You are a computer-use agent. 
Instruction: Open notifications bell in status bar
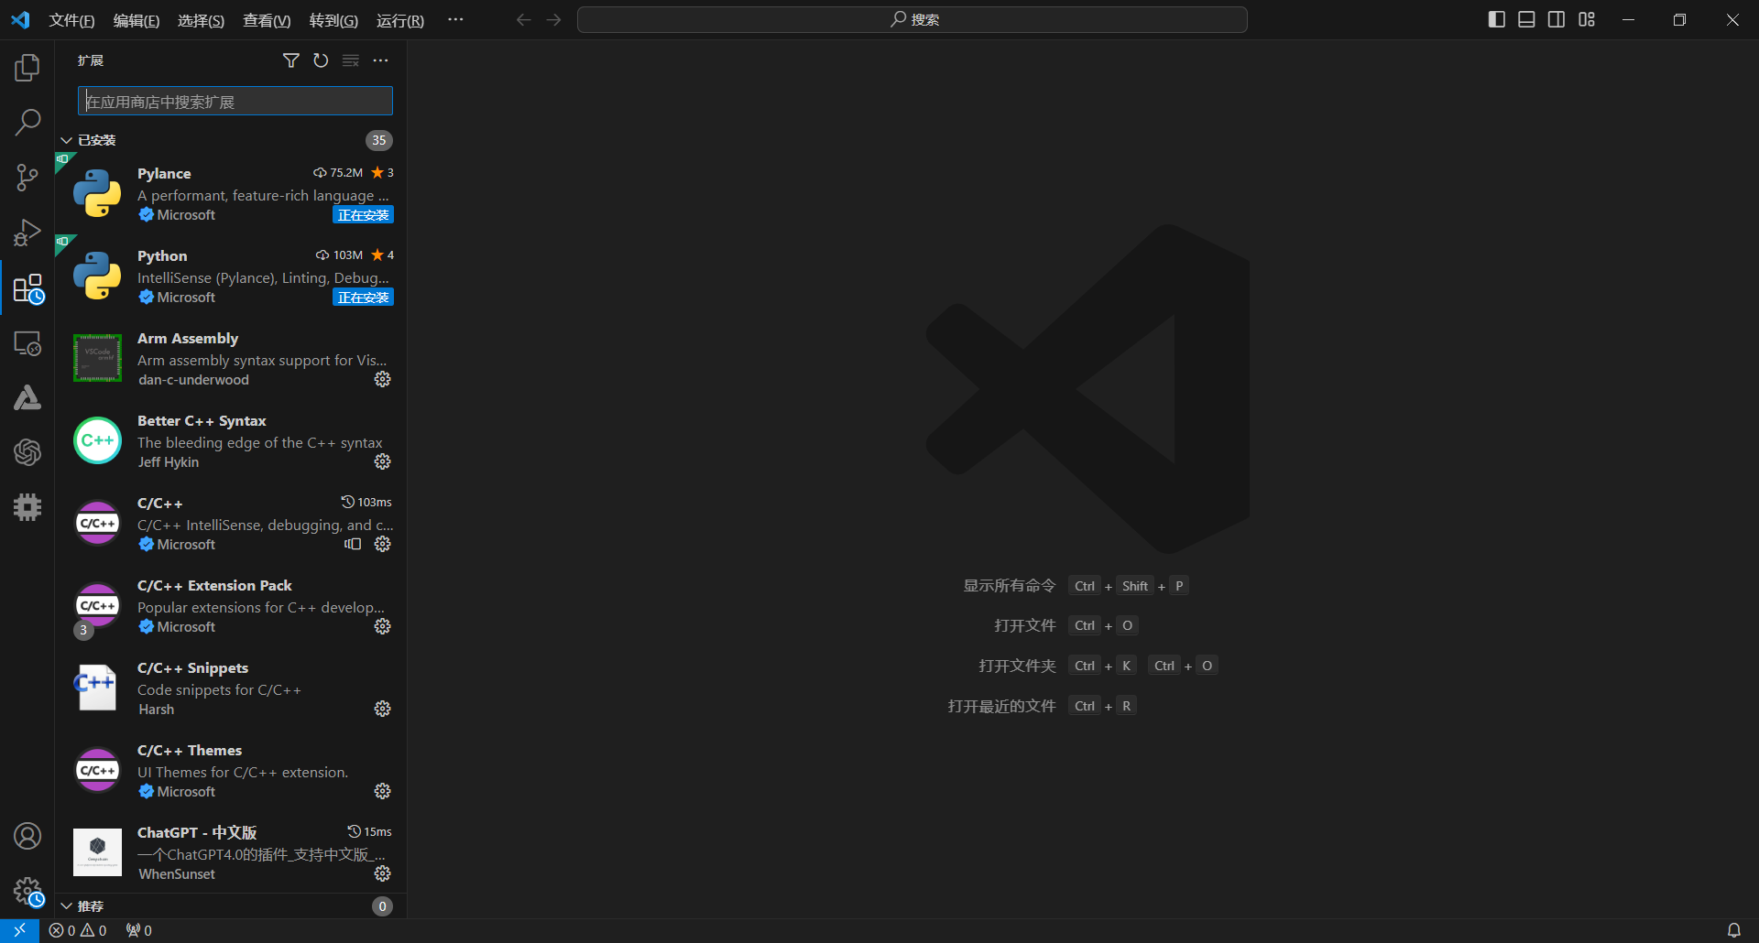[1734, 930]
